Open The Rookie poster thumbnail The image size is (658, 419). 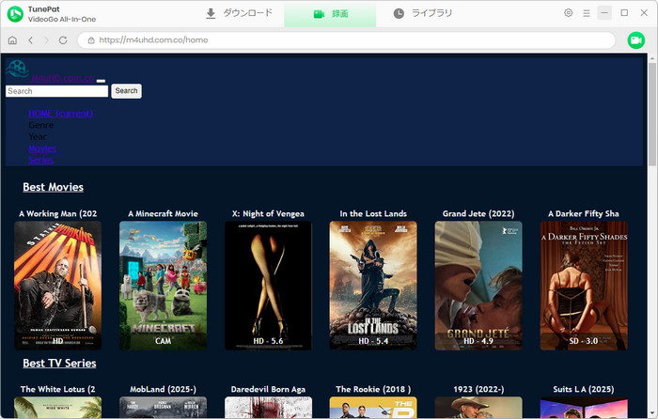click(x=373, y=407)
